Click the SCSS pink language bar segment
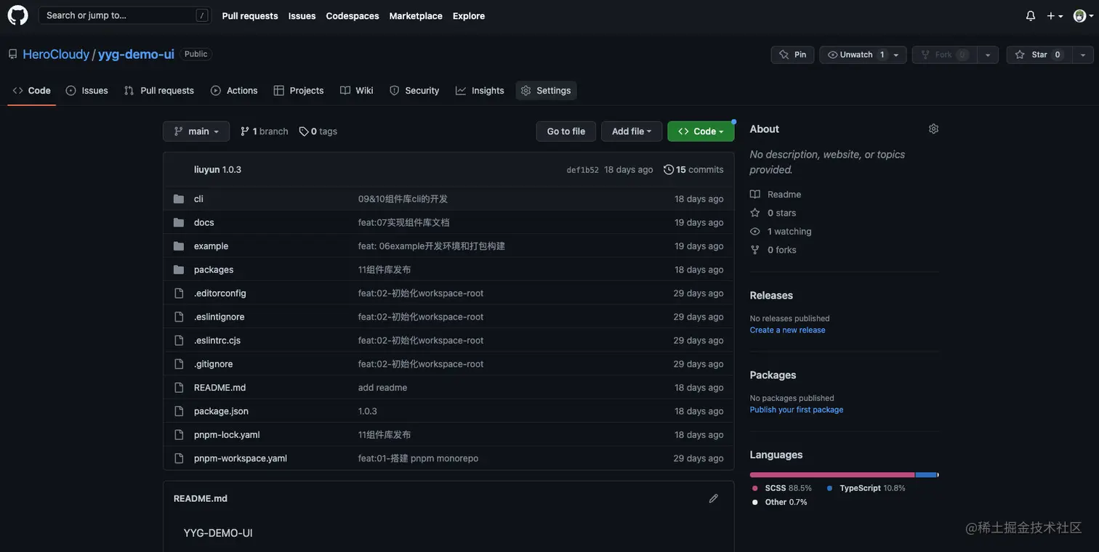The image size is (1099, 552). tap(832, 475)
